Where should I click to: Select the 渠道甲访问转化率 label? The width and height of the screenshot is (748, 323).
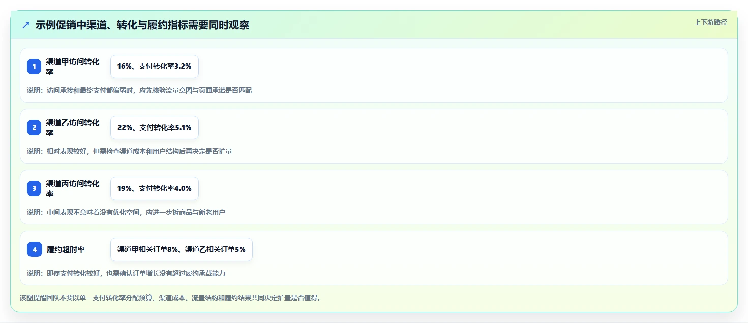(x=73, y=67)
